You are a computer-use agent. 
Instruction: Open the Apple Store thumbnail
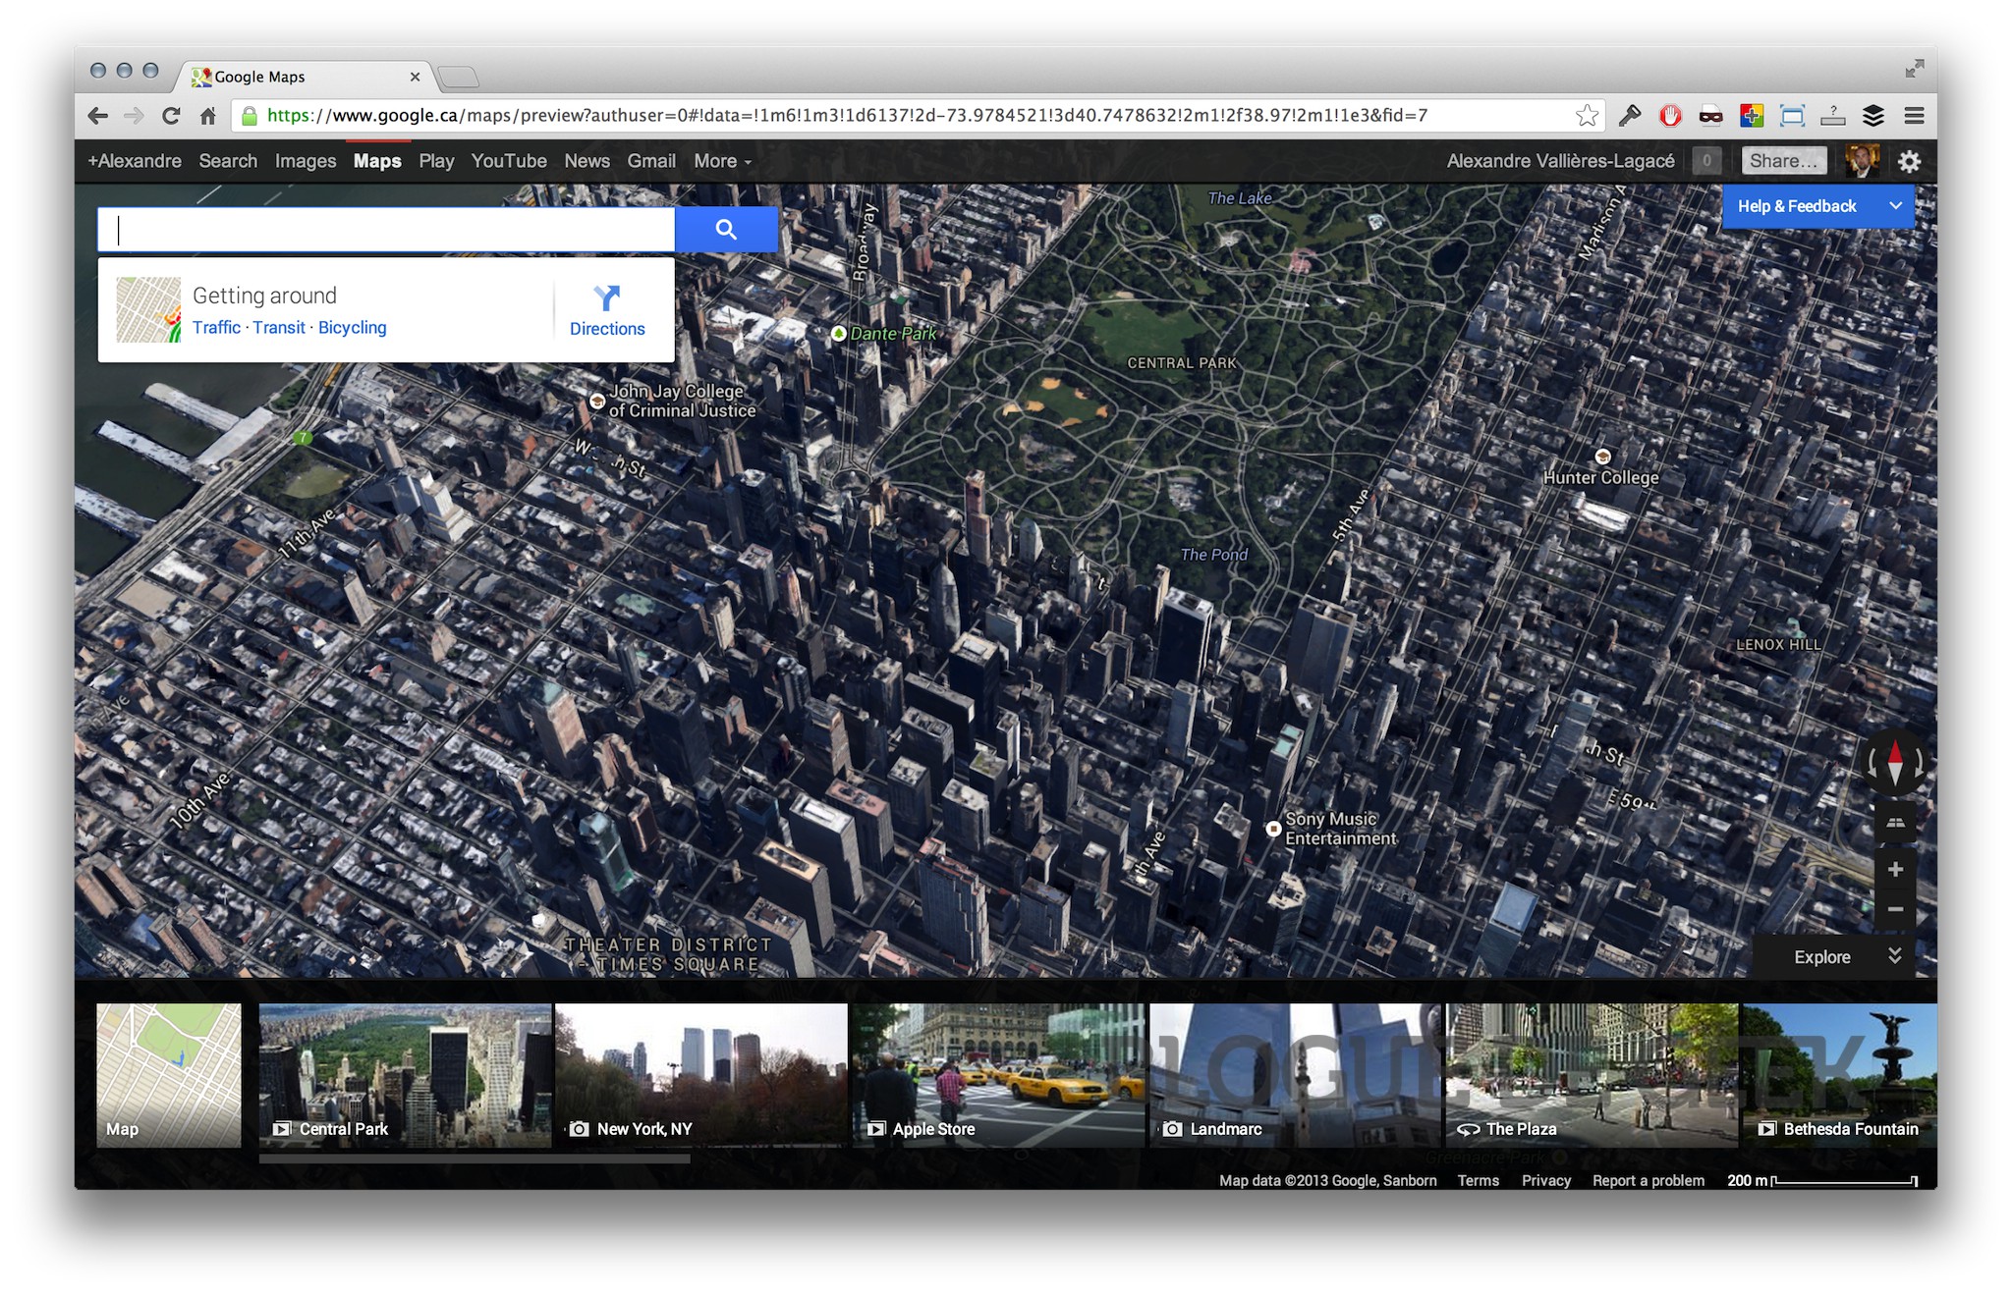[x=998, y=1075]
